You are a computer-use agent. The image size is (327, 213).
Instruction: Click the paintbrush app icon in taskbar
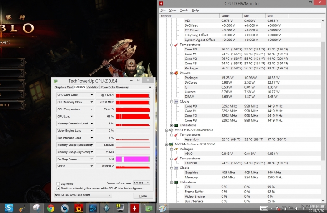click(x=23, y=208)
